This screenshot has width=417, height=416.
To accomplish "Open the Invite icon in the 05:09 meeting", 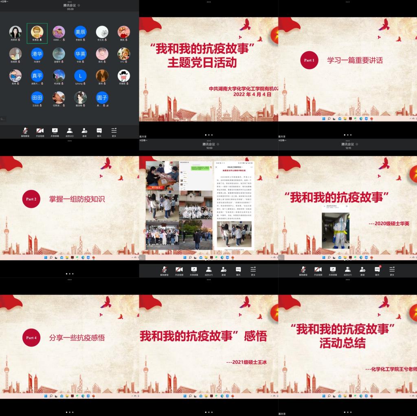I will (x=84, y=131).
